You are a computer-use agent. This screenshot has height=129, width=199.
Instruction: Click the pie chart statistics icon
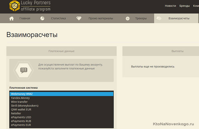(x=42, y=18)
